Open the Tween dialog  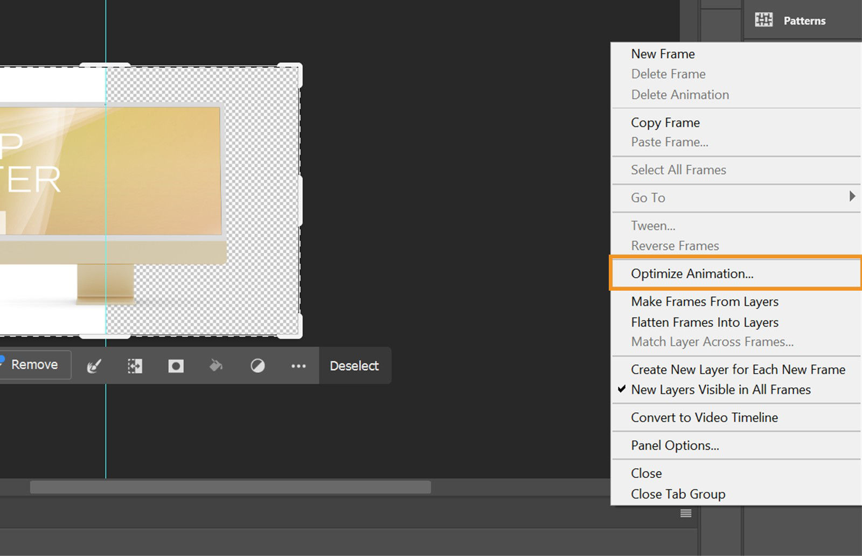[x=653, y=226]
